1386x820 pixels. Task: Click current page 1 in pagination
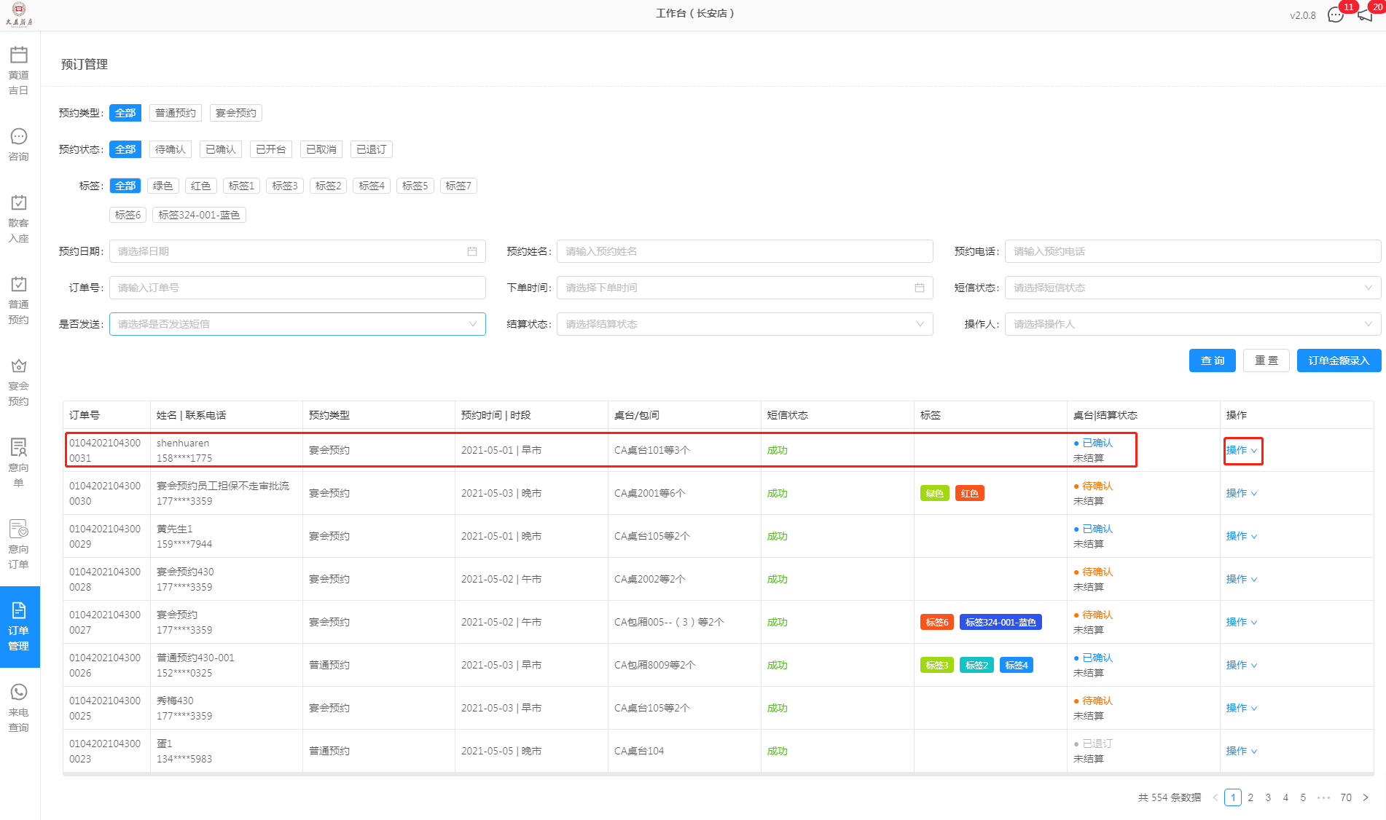(x=1233, y=797)
